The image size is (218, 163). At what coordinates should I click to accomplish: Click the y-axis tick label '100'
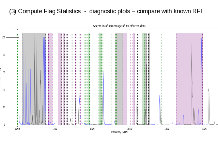[x=3, y=37]
